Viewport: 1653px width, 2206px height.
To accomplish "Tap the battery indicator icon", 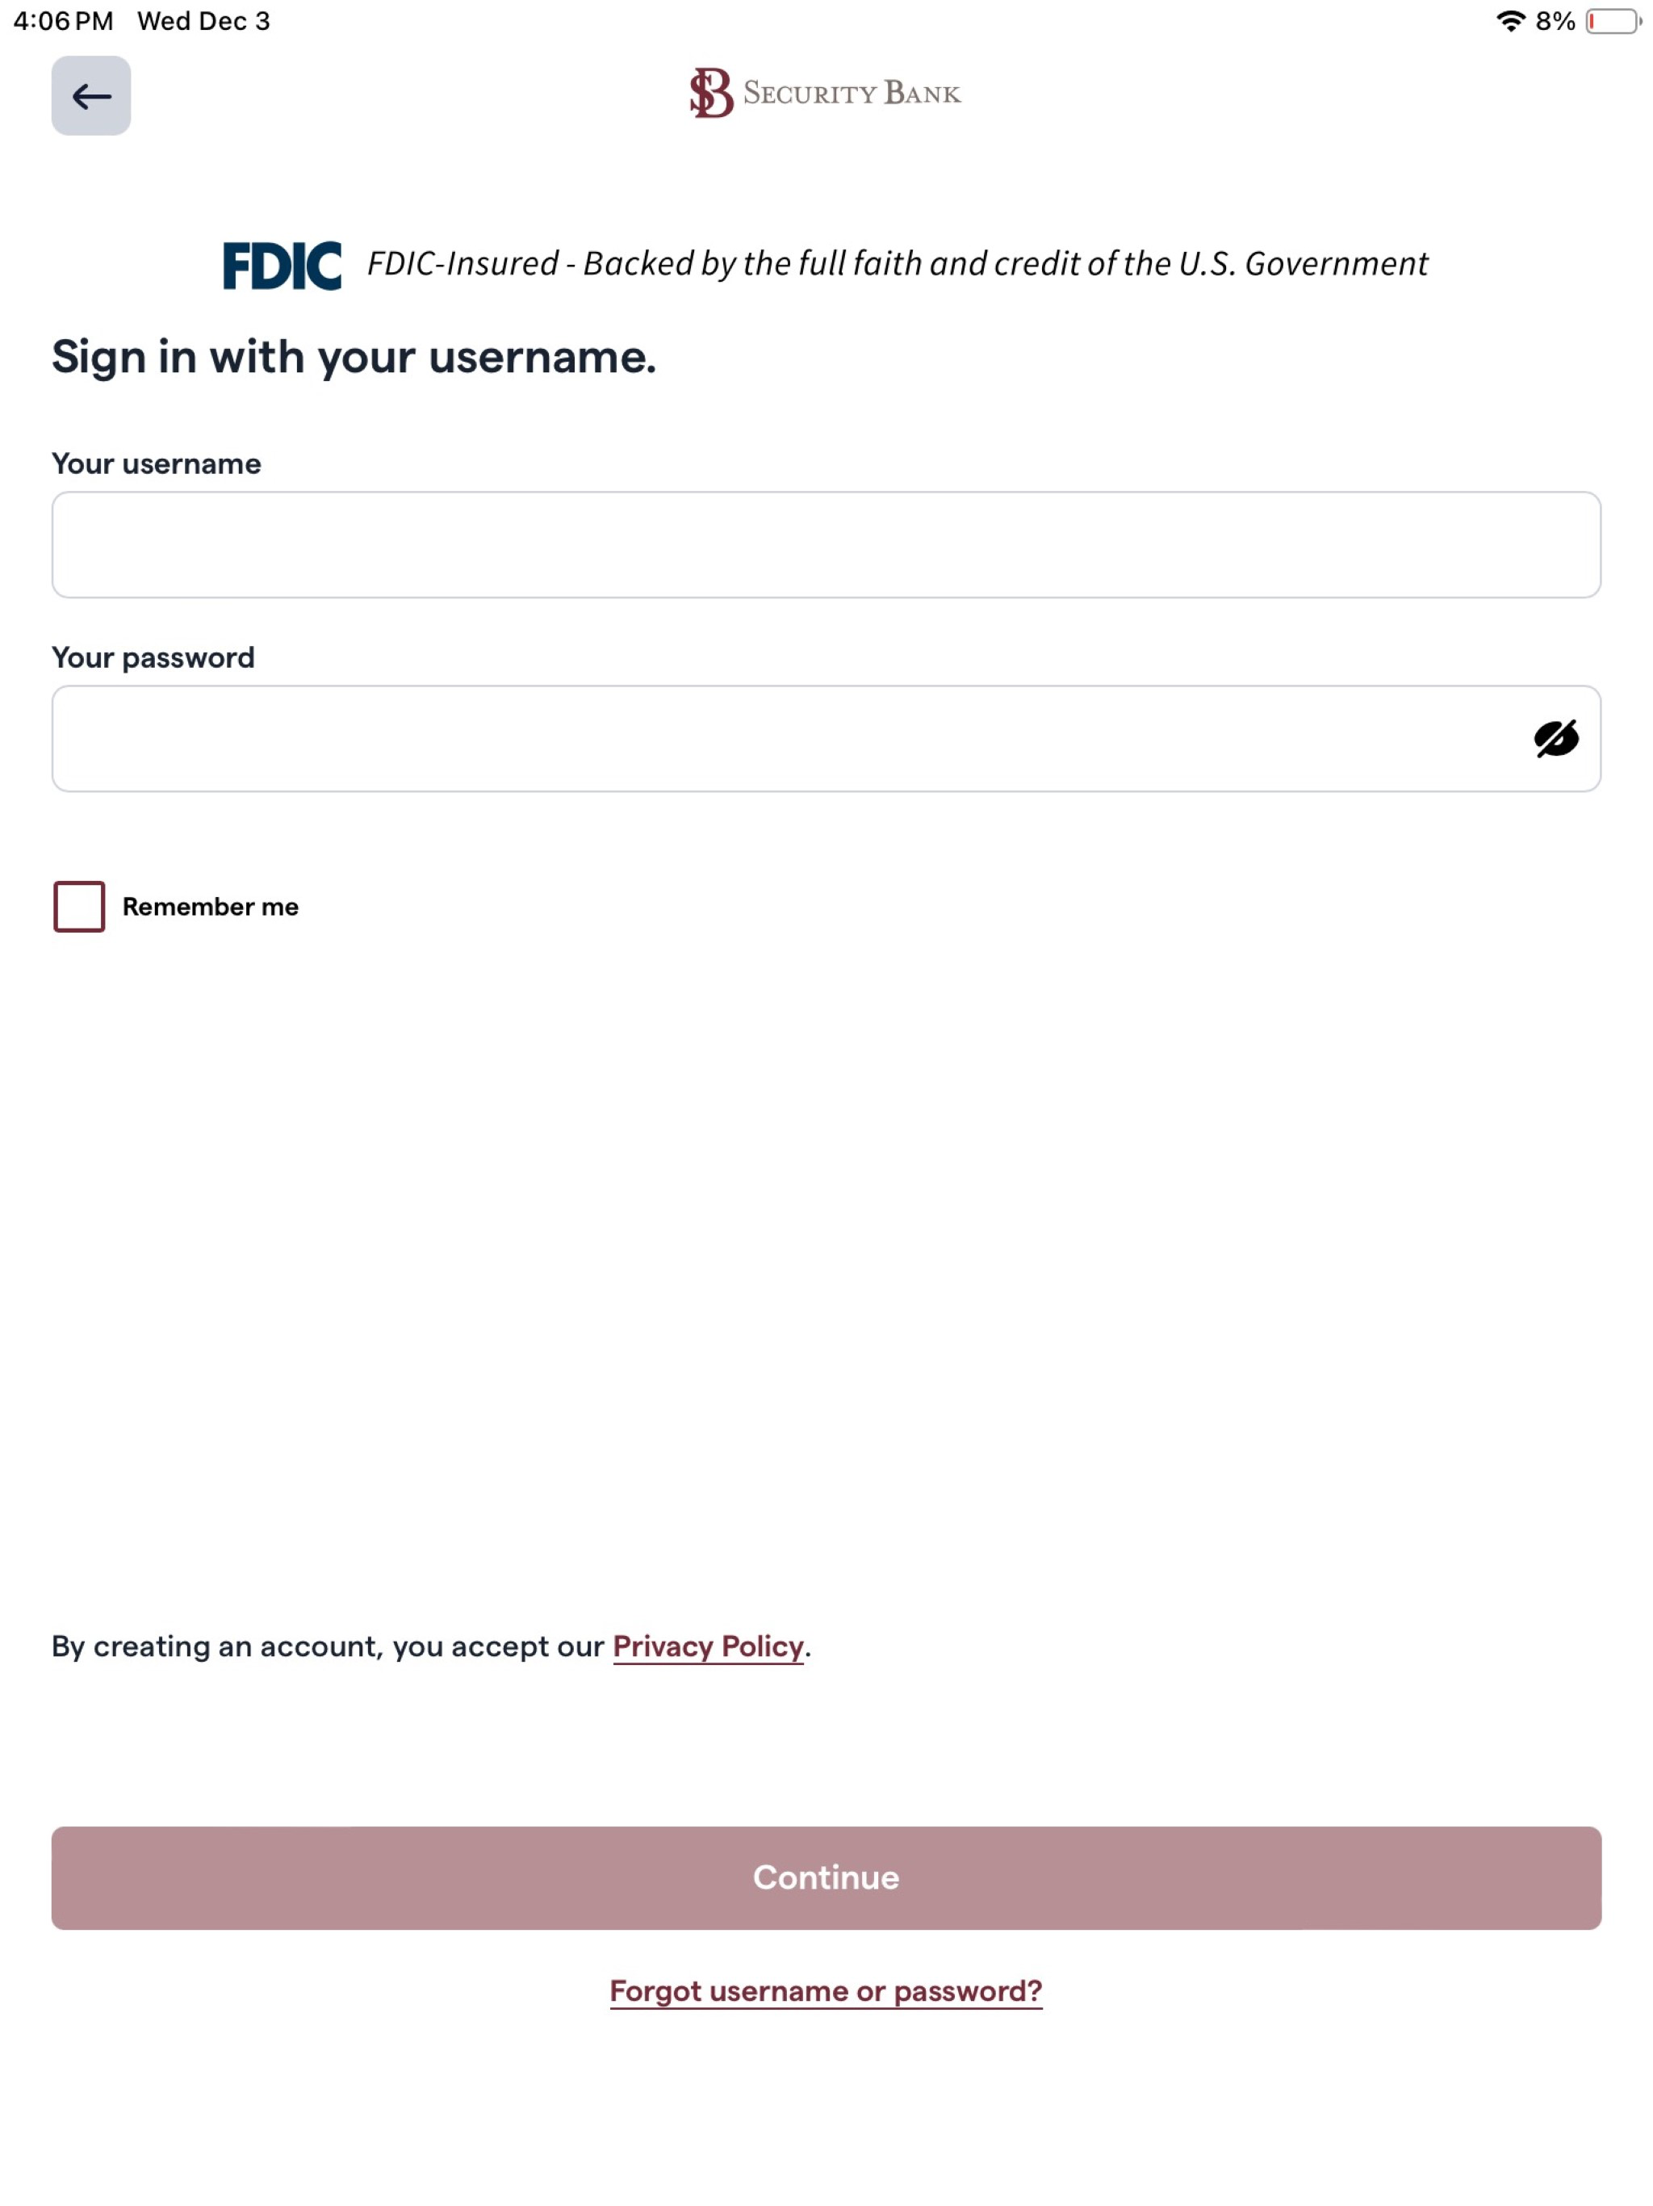I will click(x=1613, y=21).
